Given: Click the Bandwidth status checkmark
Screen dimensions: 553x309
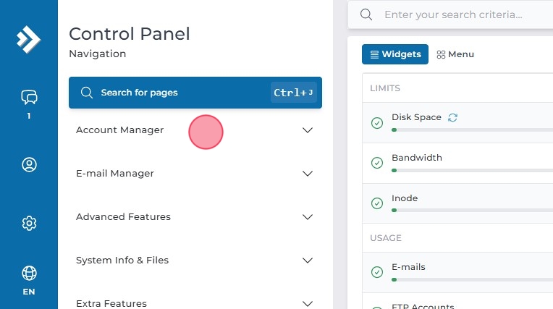Looking at the screenshot, I should pyautogui.click(x=377, y=163).
